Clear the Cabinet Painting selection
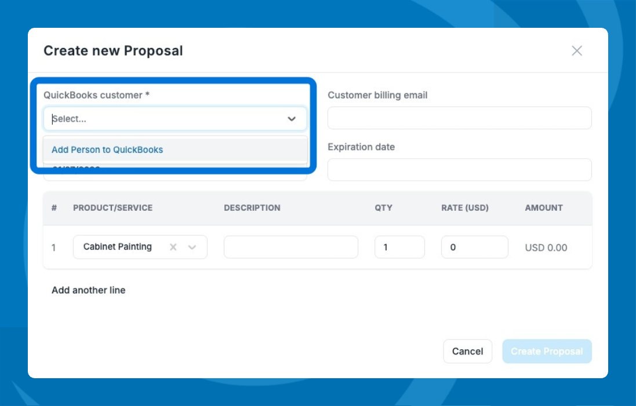636x406 pixels. tap(173, 247)
